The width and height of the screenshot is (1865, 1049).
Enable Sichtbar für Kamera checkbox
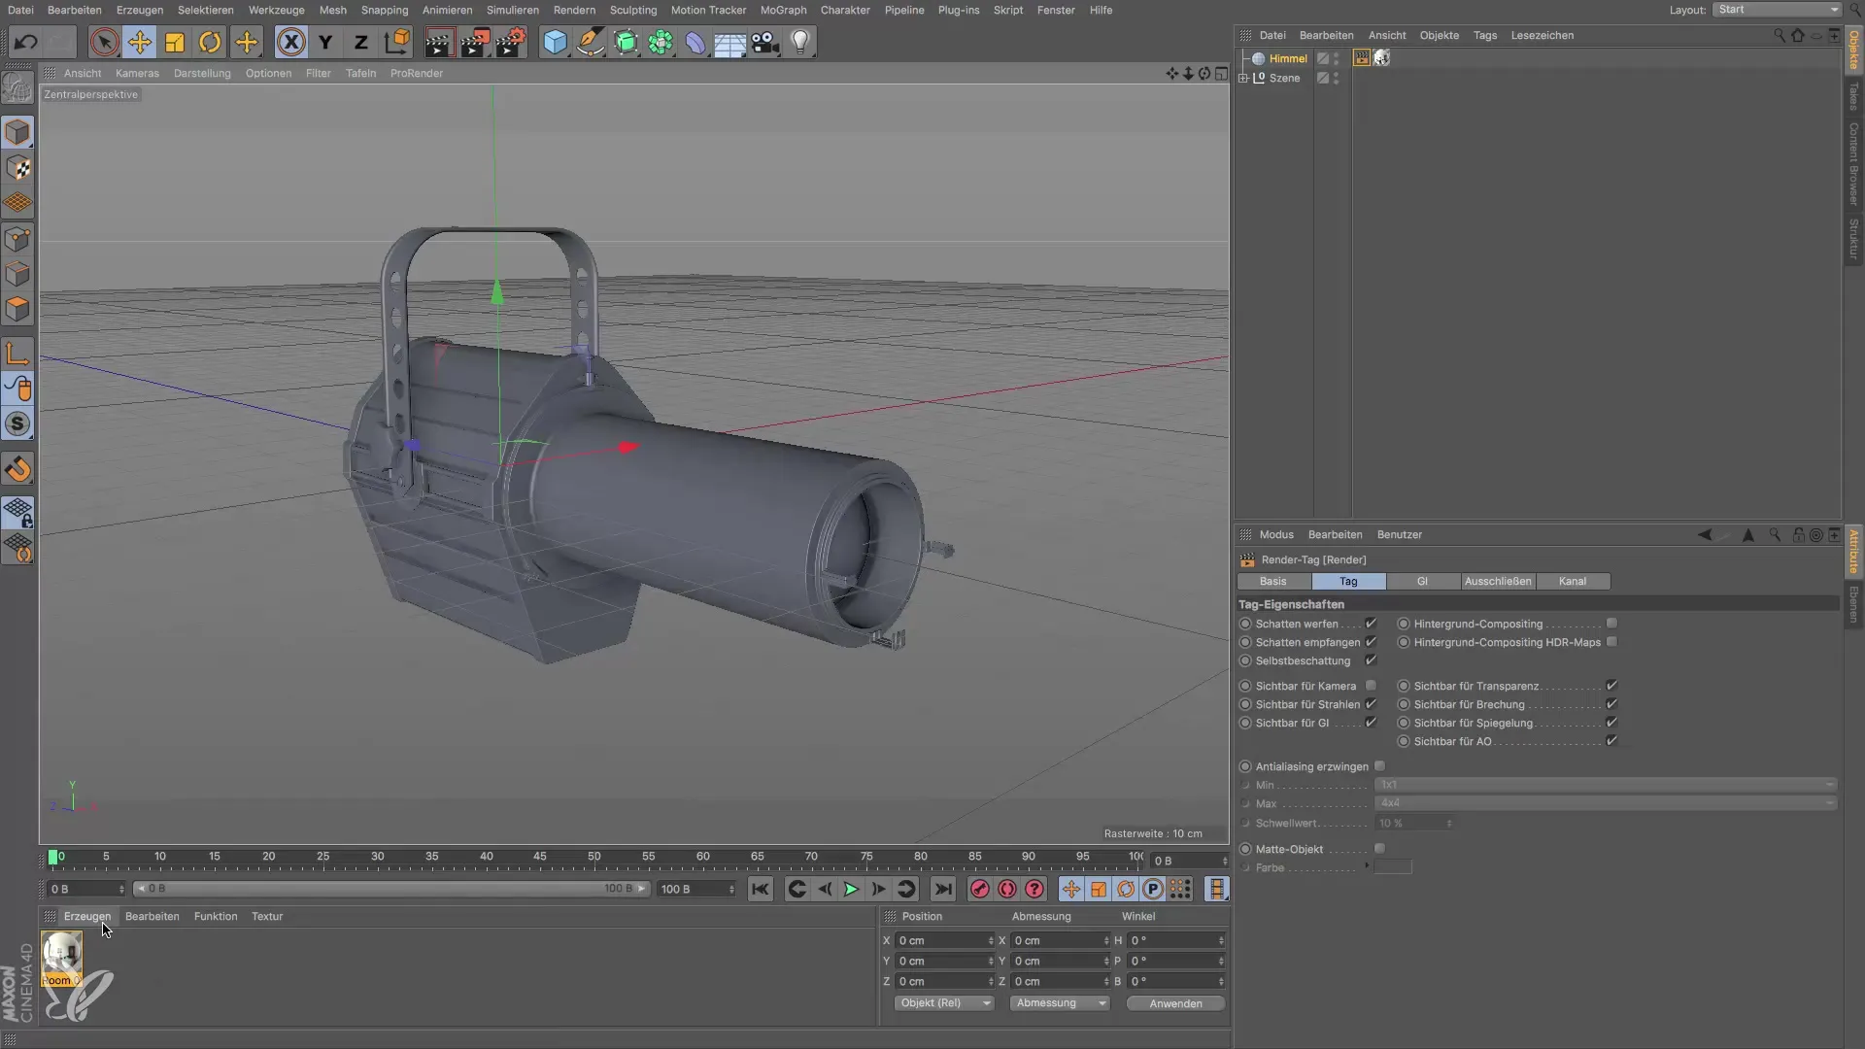(1371, 686)
